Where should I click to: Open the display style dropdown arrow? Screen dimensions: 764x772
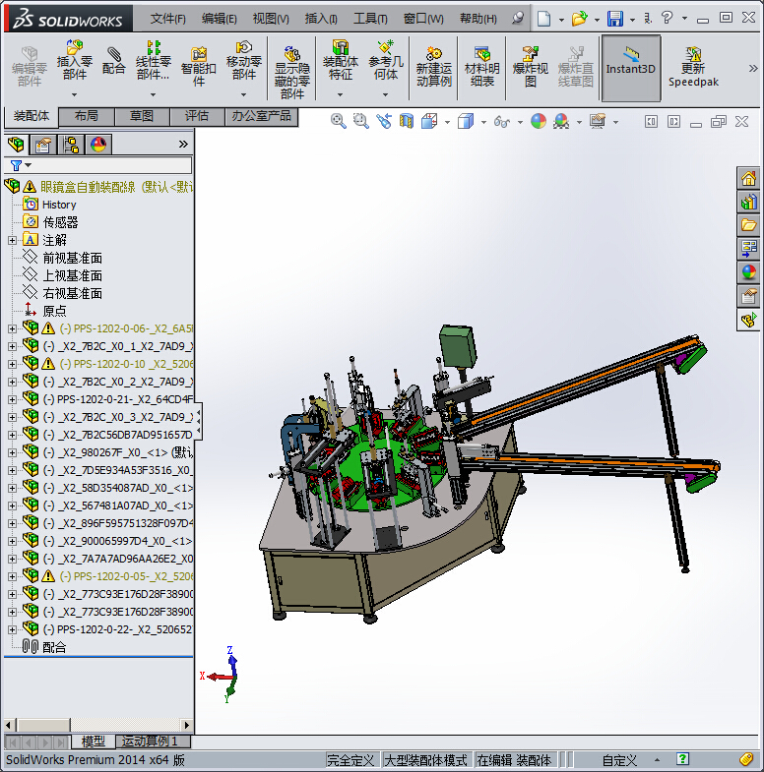tap(483, 122)
